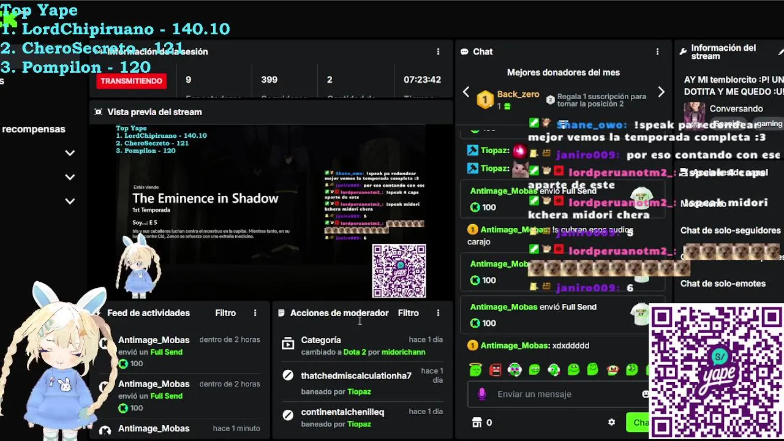Click ban icon beside thatchedmiscalculationha7
Viewport: 784px width, 441px height.
[x=288, y=375]
